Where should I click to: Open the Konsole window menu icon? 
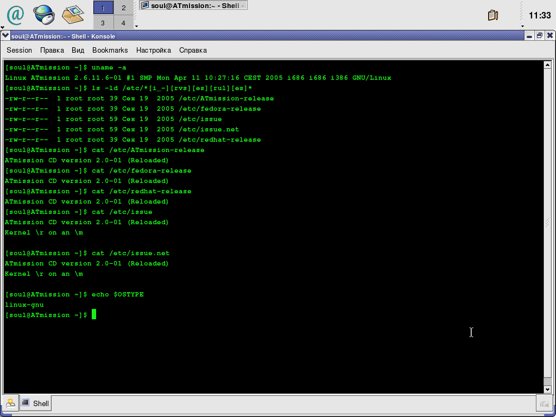[5, 36]
